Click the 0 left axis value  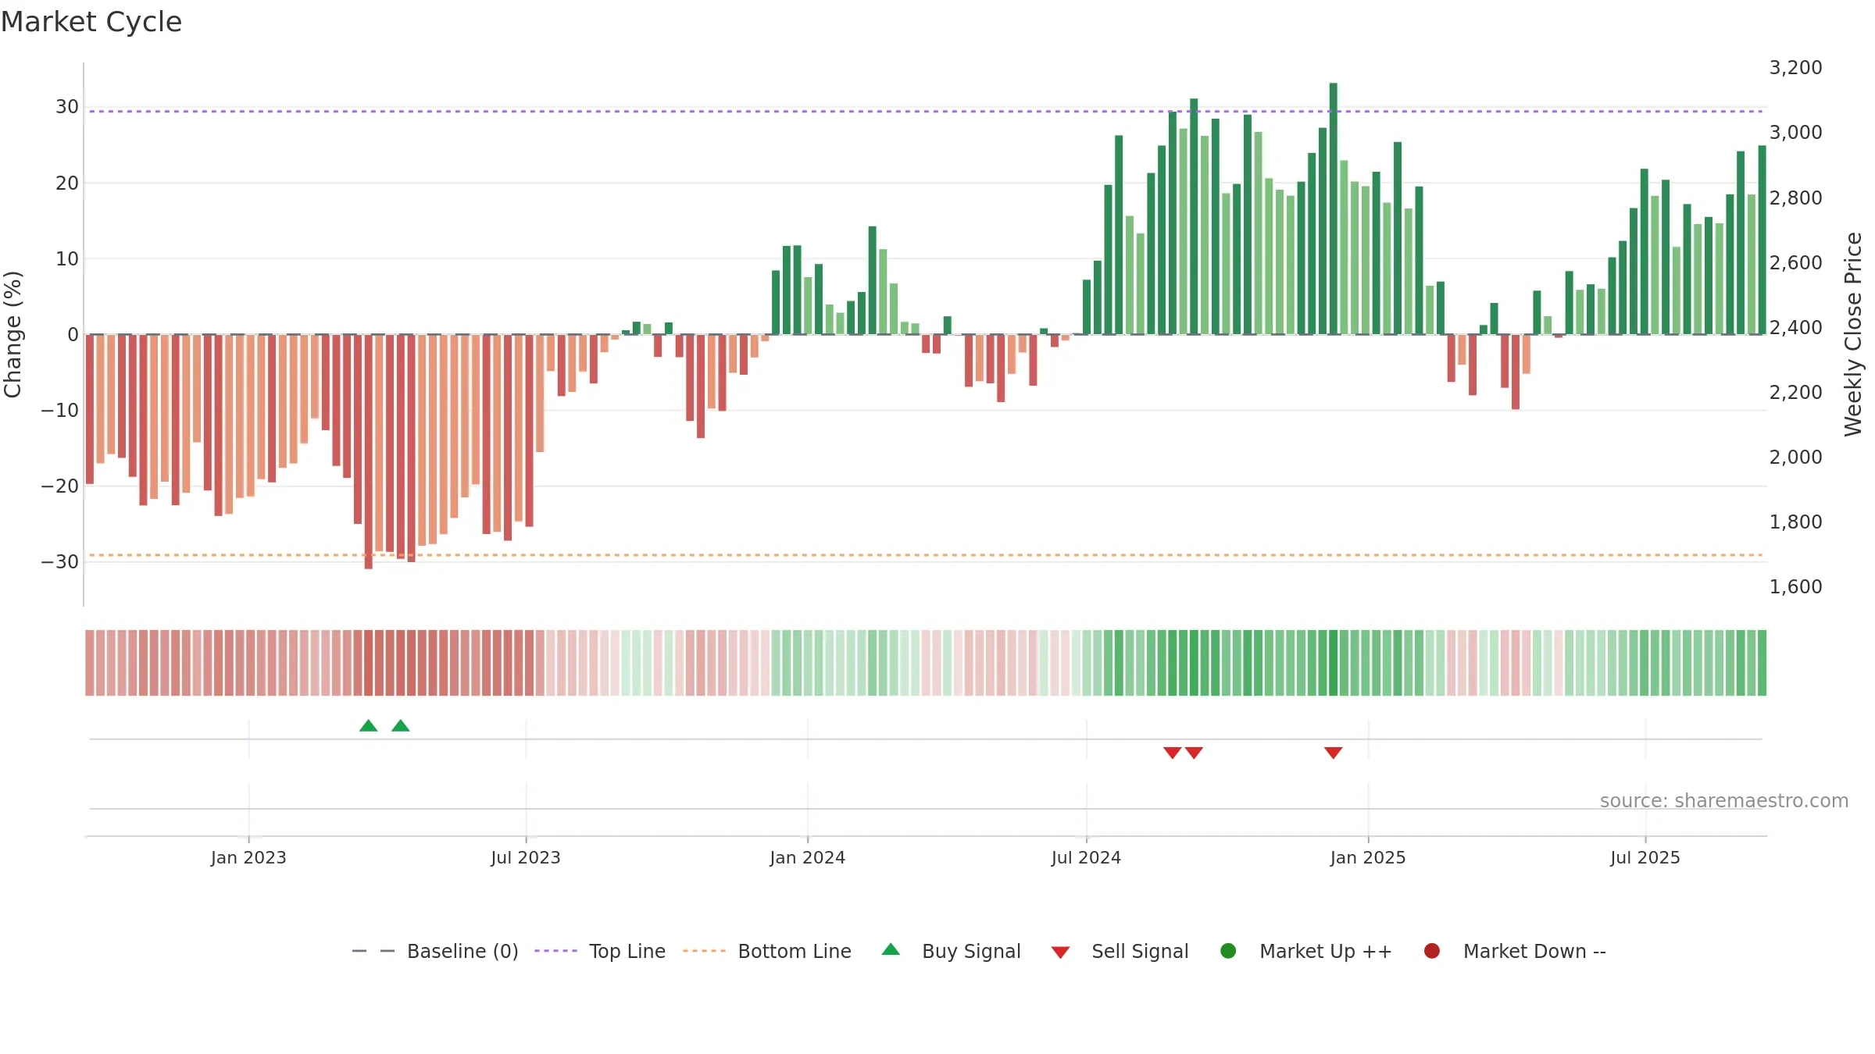click(73, 334)
